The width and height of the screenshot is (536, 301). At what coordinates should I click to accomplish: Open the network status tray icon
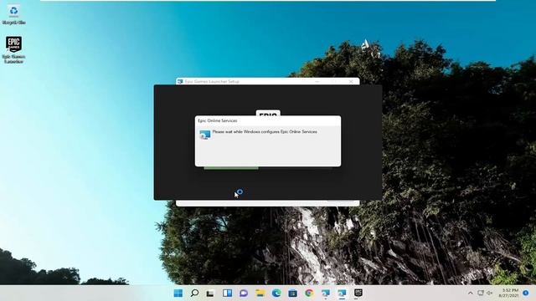(x=481, y=293)
